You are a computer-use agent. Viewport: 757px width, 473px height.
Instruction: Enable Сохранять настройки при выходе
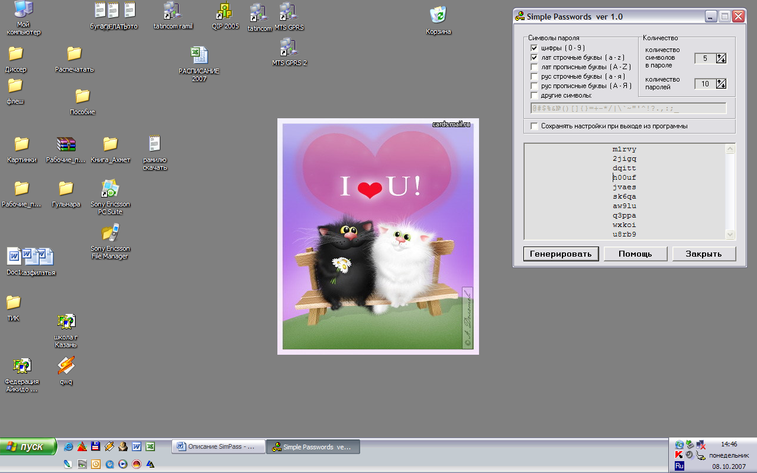point(534,126)
